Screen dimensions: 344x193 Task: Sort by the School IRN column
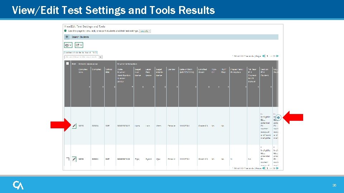[x=115, y=87]
